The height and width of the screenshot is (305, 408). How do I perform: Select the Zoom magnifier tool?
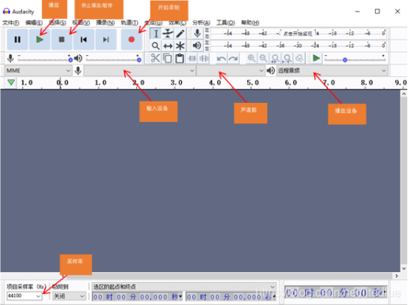[x=156, y=46]
